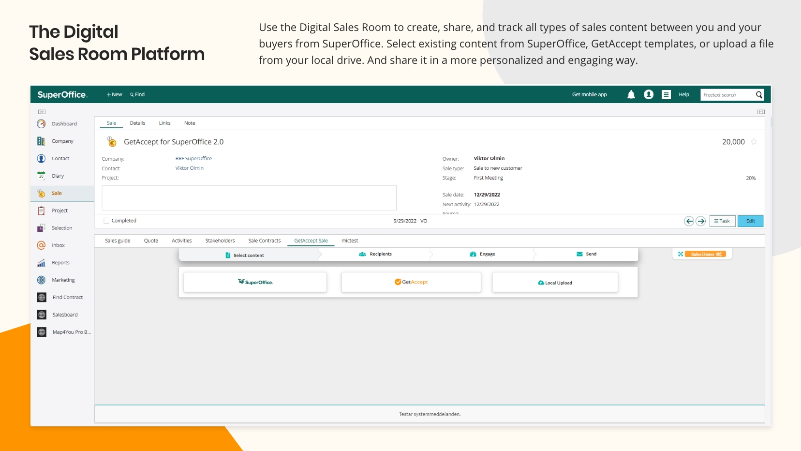Image resolution: width=801 pixels, height=451 pixels.
Task: Open BRF SuperOffice company link
Action: (x=193, y=159)
